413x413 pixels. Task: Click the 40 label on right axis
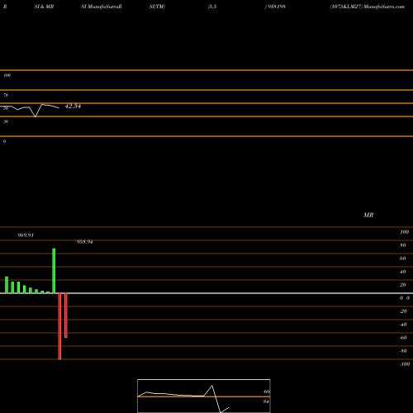click(403, 272)
